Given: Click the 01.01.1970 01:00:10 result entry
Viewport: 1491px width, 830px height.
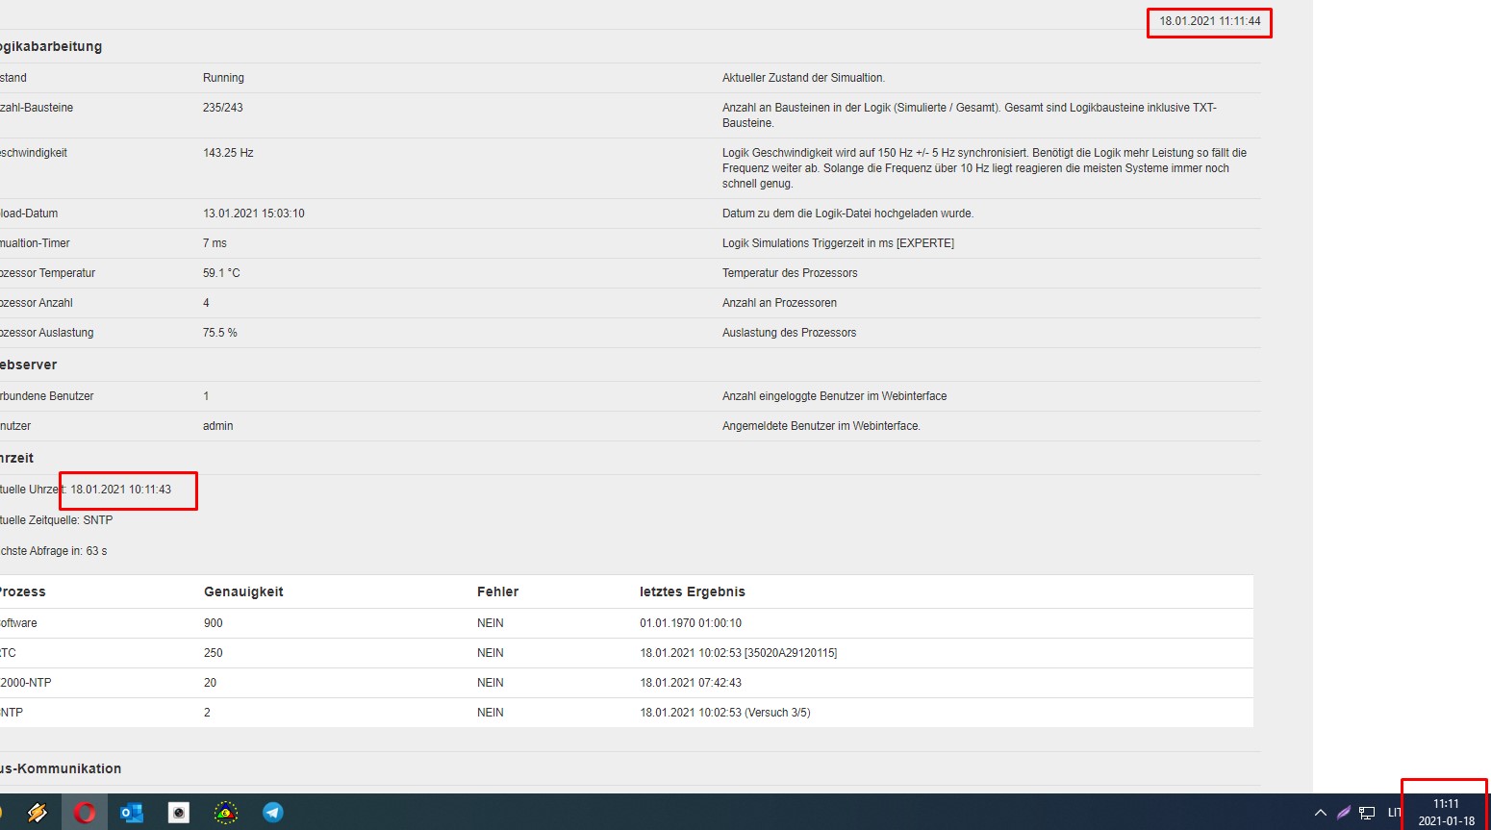Looking at the screenshot, I should [691, 623].
